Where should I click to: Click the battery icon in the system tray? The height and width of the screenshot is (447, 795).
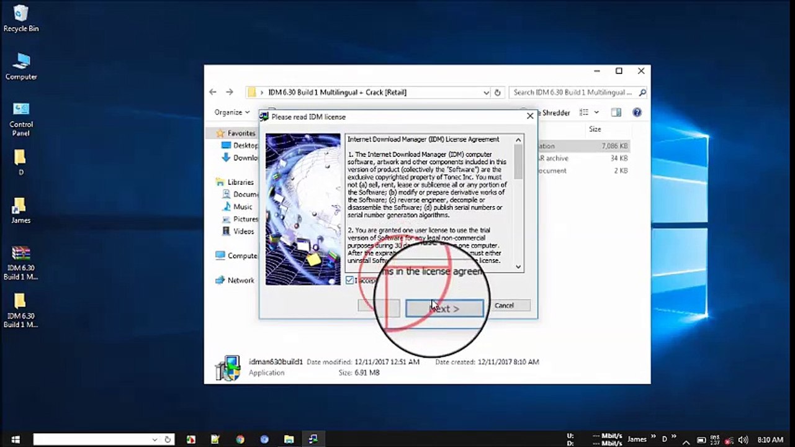click(x=701, y=440)
